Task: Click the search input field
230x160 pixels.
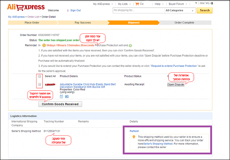Action: pos(139,11)
